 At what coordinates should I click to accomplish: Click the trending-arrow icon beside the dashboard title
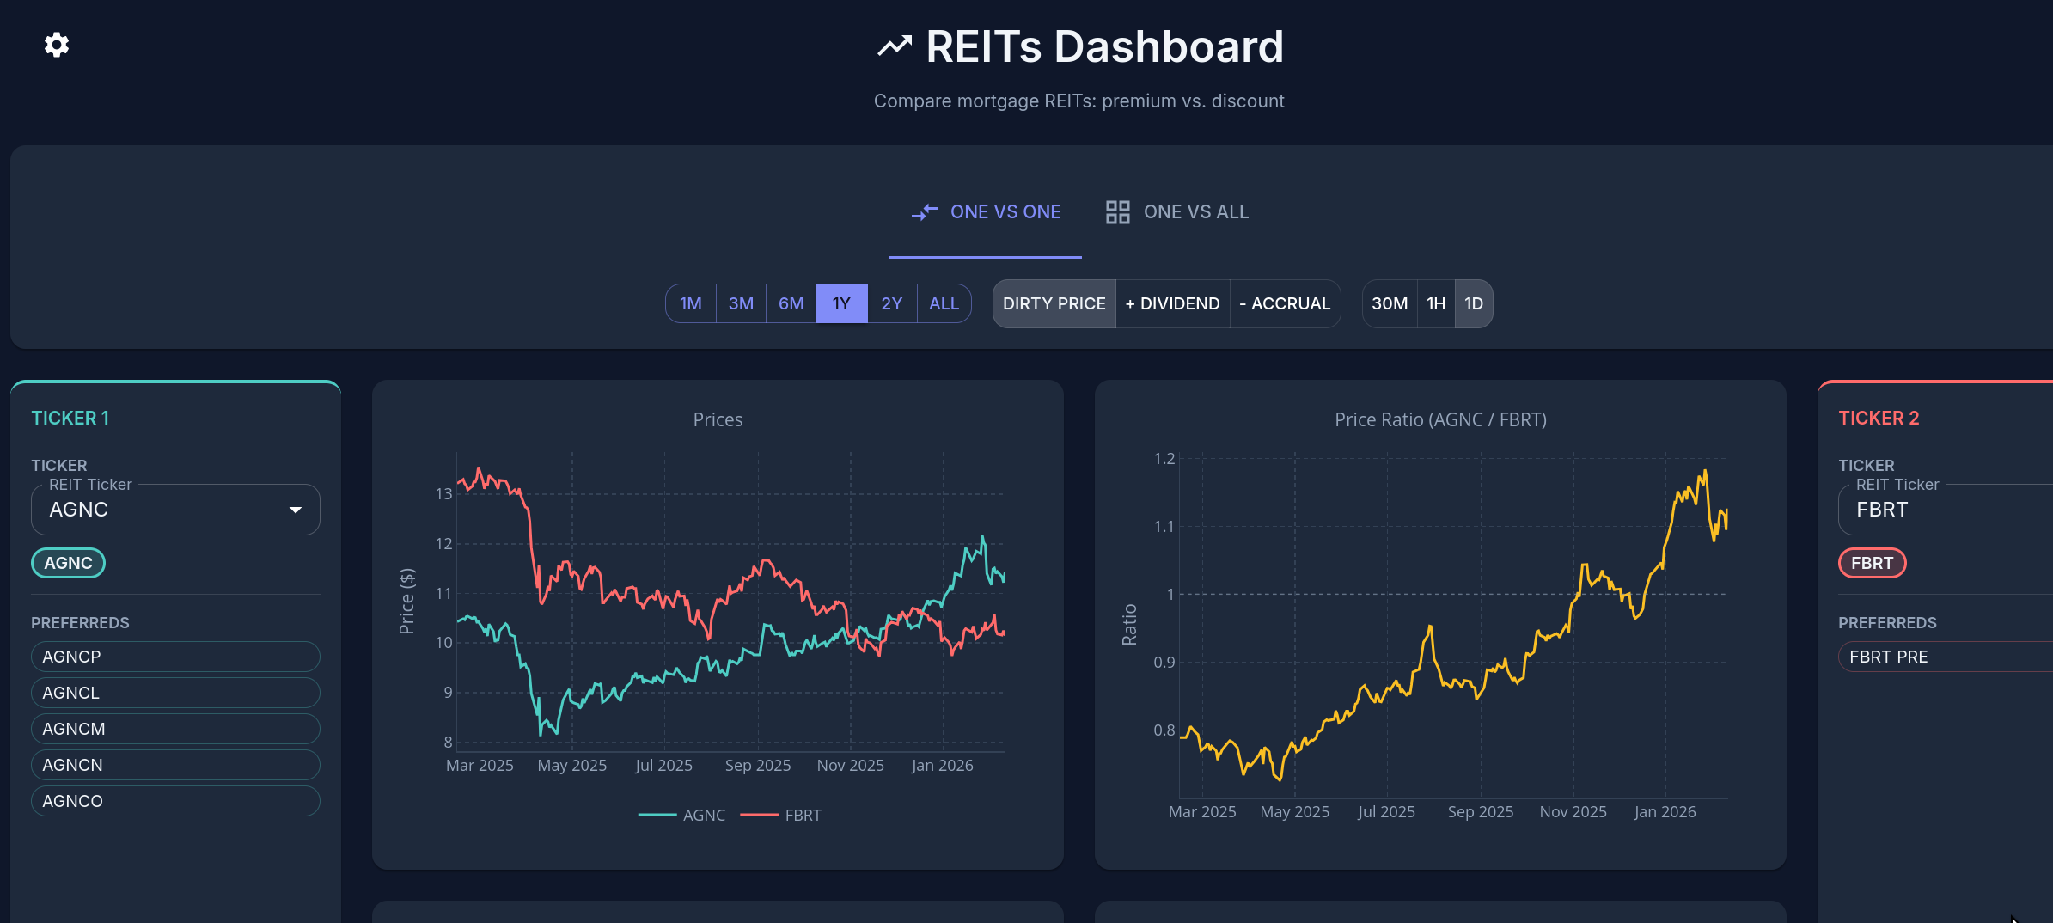pyautogui.click(x=894, y=45)
